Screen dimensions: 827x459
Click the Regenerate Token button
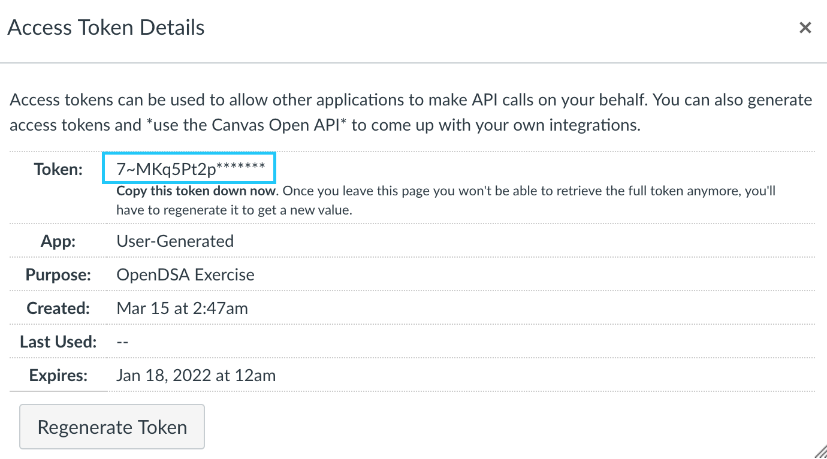(x=112, y=427)
